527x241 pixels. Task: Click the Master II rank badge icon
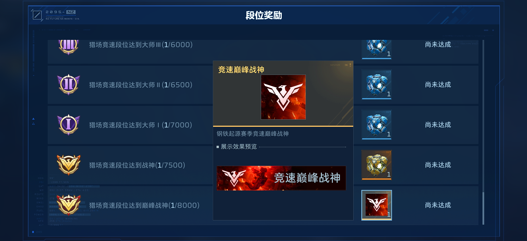point(69,85)
